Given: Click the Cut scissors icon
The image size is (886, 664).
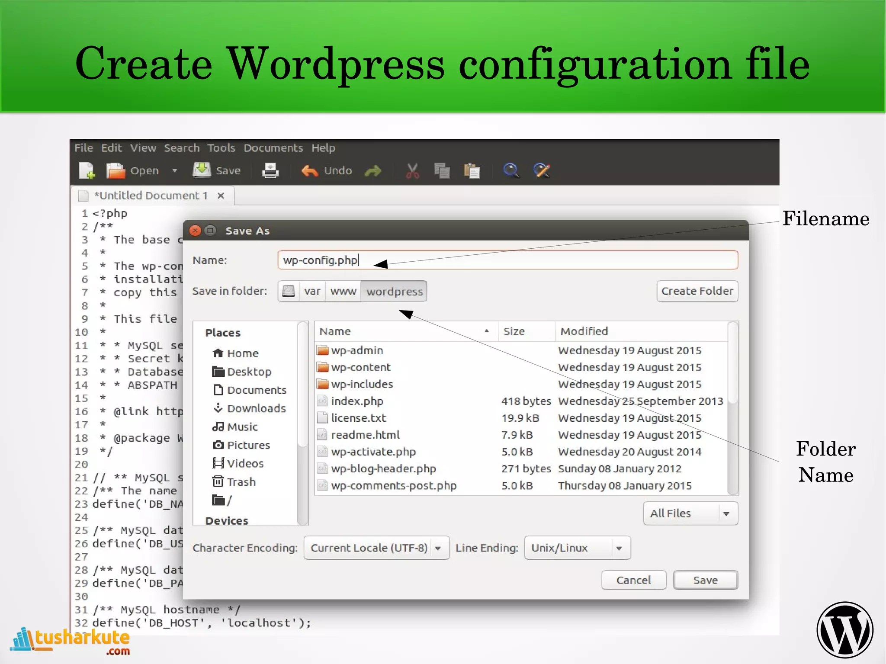Looking at the screenshot, I should coord(413,171).
